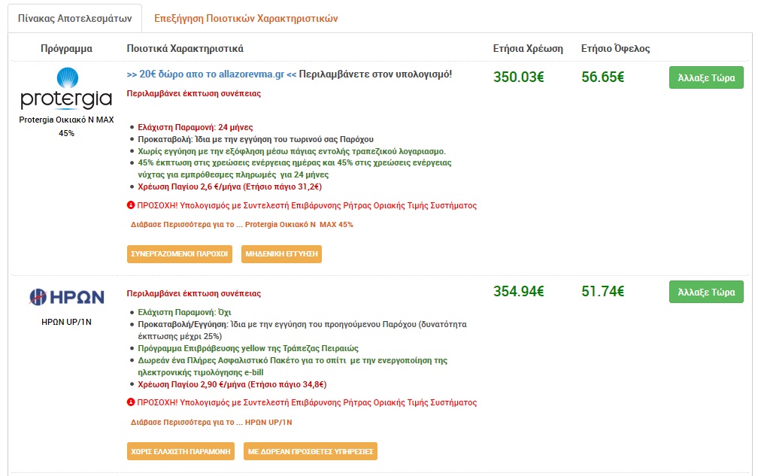Click the Ετήσιο Όφελος column header
This screenshot has width=761, height=476.
click(x=615, y=49)
